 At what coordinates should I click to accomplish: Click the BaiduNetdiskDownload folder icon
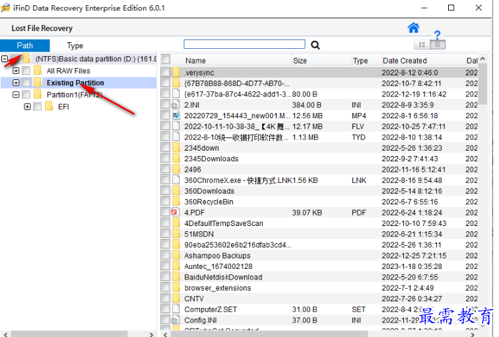pyautogui.click(x=176, y=277)
